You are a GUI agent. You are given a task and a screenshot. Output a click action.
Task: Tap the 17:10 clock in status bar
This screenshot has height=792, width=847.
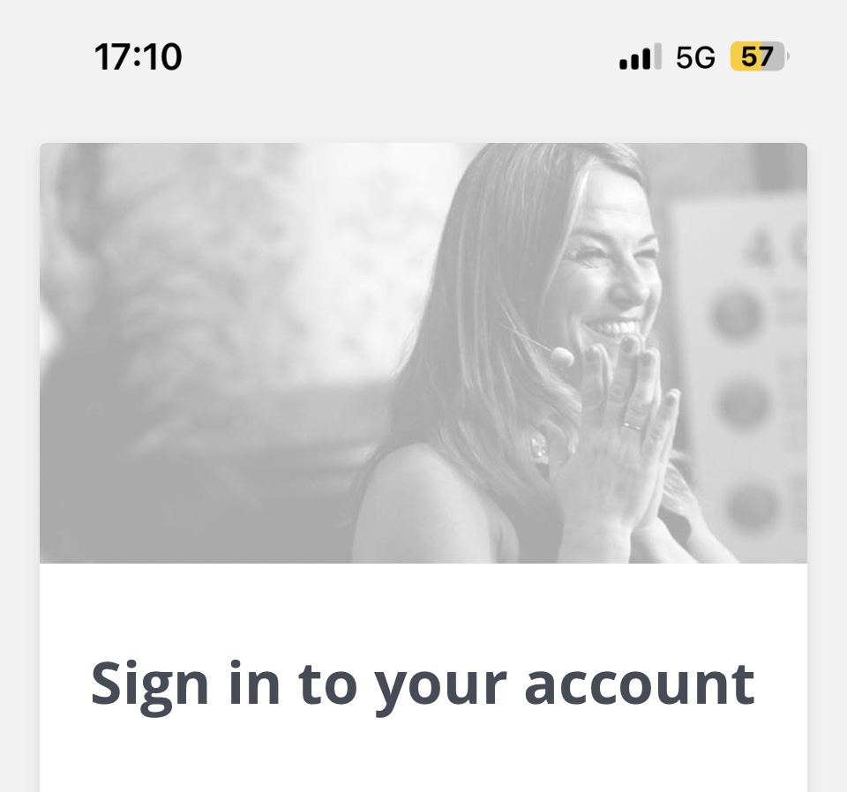[x=138, y=57]
